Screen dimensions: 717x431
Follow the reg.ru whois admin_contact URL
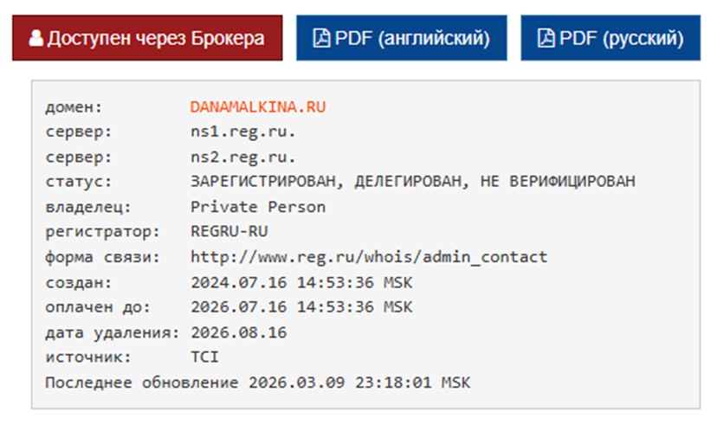click(x=369, y=257)
